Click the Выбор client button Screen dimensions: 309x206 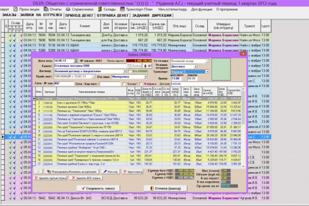pyautogui.click(x=135, y=66)
